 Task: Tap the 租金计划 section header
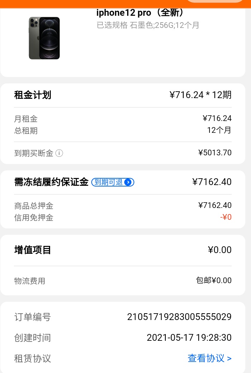[x=33, y=95]
